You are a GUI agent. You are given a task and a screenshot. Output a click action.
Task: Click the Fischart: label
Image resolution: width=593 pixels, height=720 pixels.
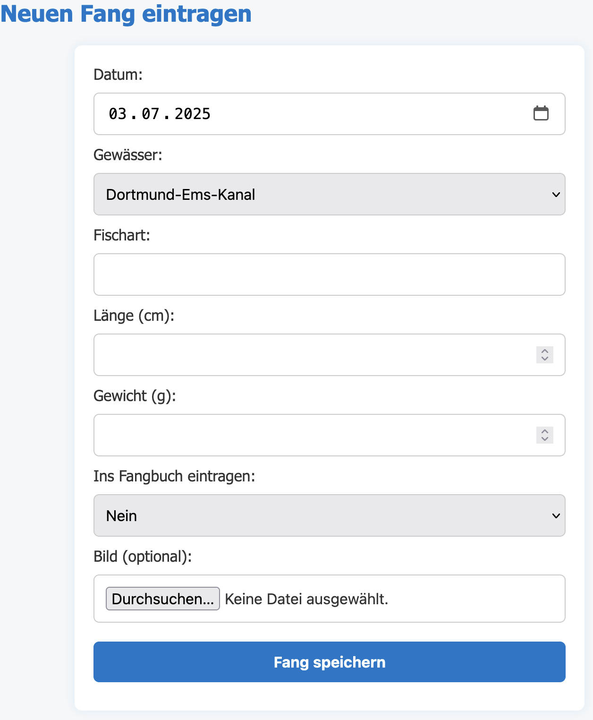pyautogui.click(x=122, y=235)
